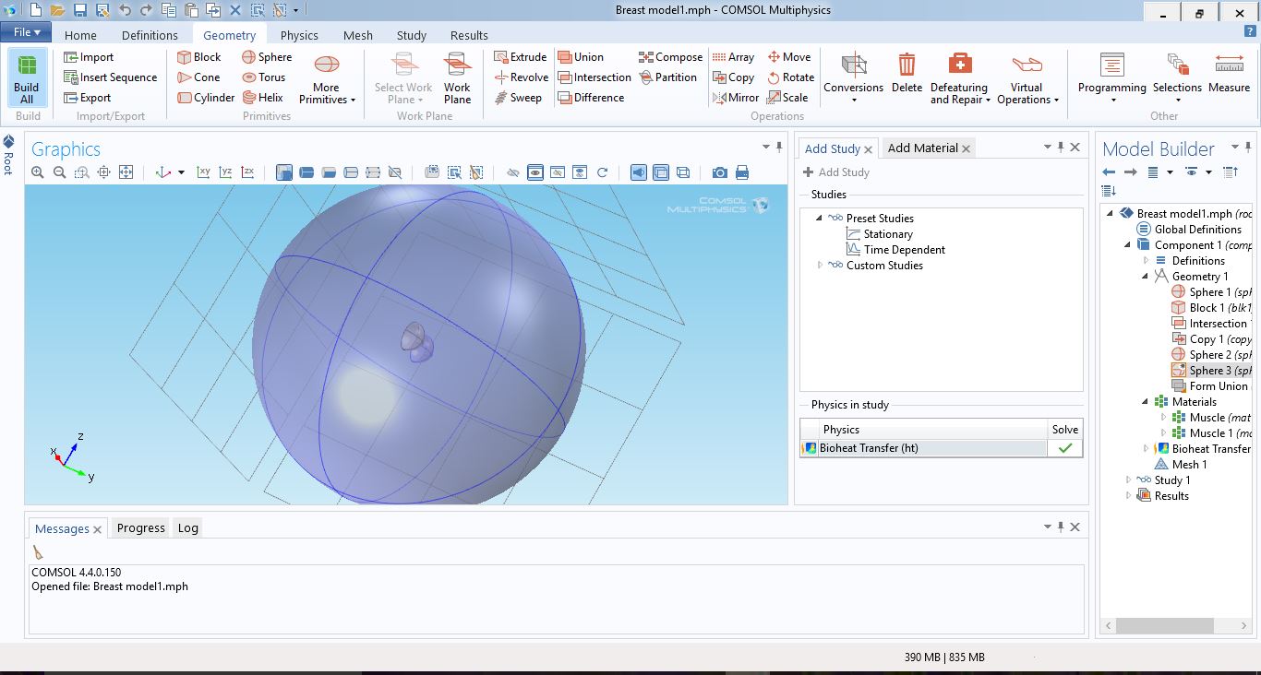Select the Work Plane tool
The height and width of the screenshot is (675, 1261).
point(457,78)
